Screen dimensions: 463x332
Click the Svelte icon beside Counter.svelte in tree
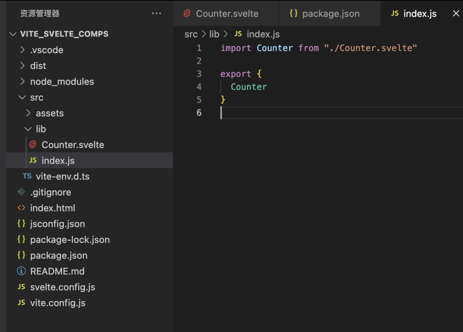33,145
